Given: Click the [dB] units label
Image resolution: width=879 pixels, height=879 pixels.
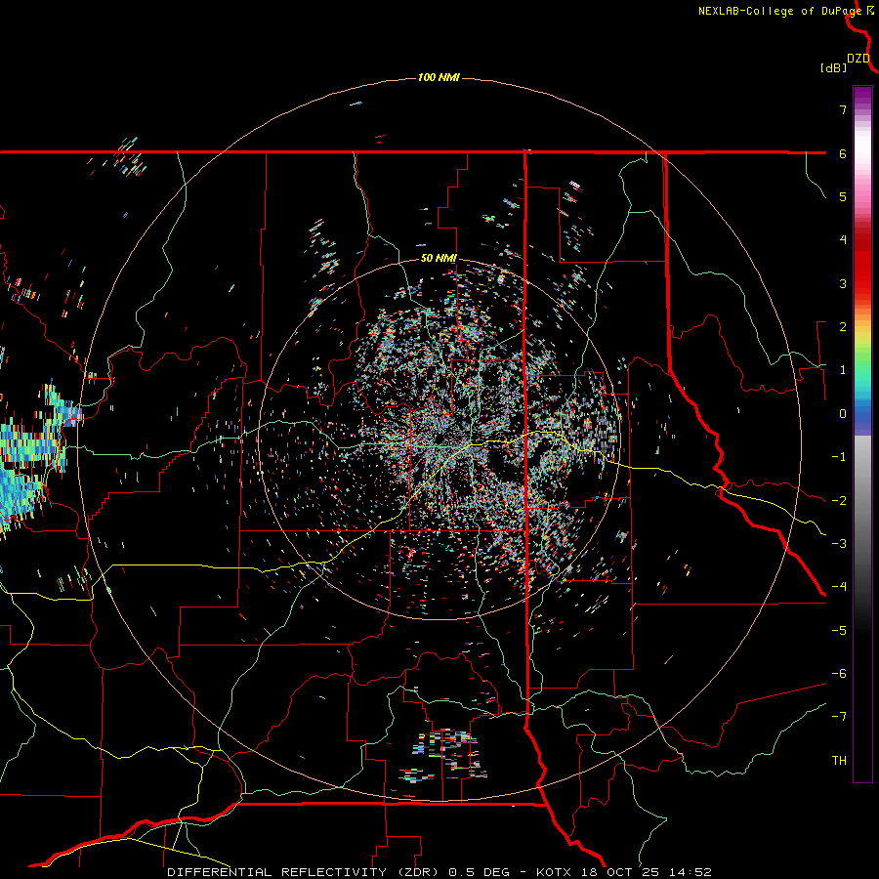Looking at the screenshot, I should point(834,67).
